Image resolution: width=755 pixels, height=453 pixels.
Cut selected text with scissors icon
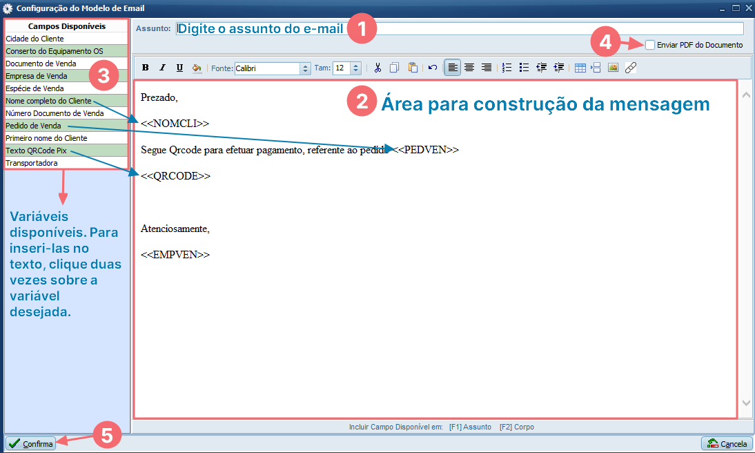tap(377, 68)
